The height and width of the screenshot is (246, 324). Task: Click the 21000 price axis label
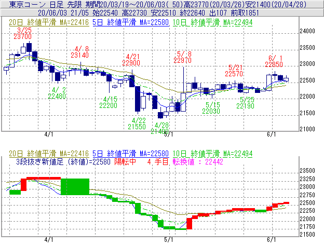click(307, 129)
